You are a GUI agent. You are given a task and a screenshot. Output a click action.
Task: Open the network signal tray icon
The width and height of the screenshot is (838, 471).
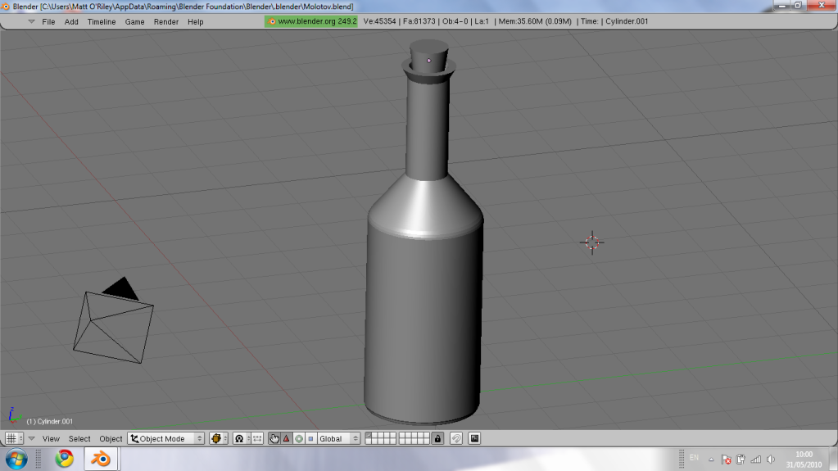tap(756, 460)
